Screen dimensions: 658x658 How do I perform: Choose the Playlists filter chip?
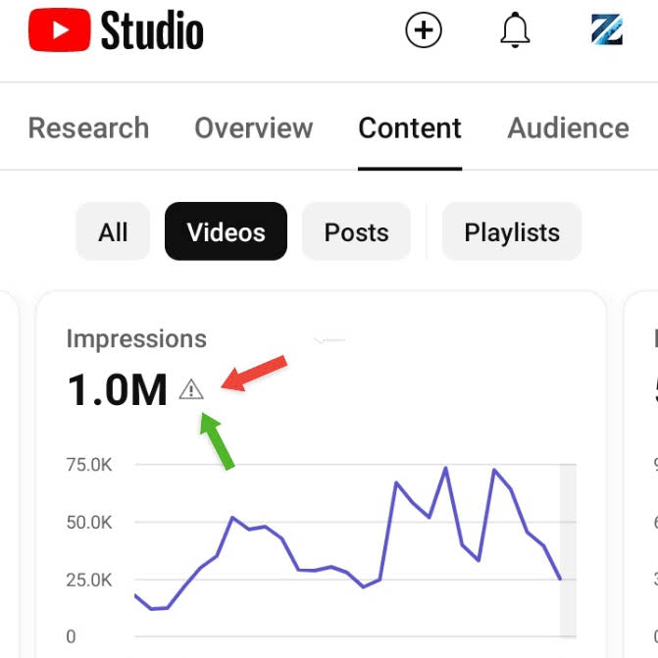tap(512, 231)
